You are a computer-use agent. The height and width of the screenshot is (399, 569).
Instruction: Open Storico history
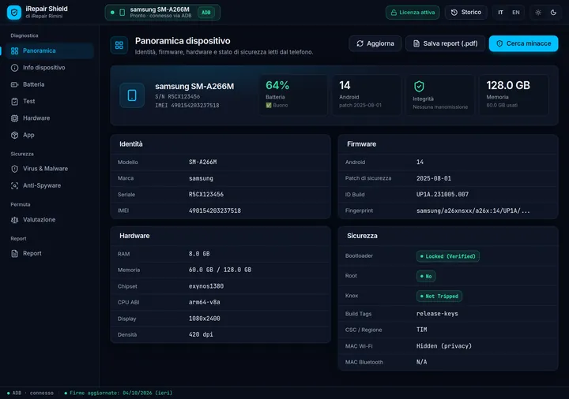(x=466, y=13)
